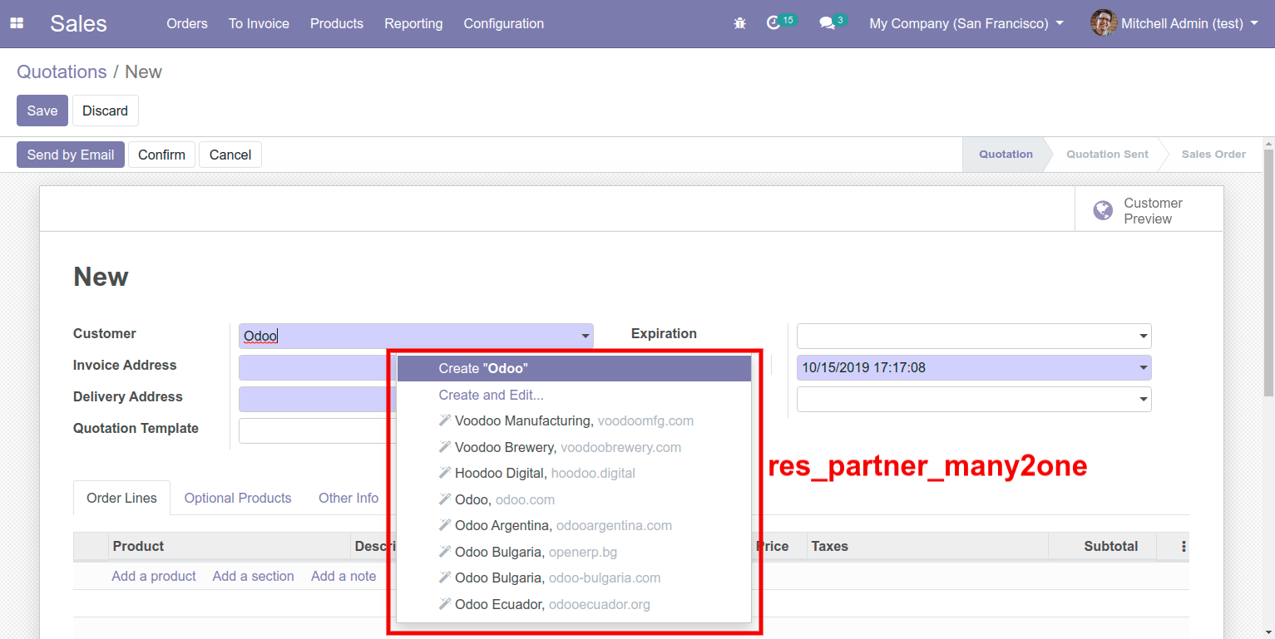1275x639 pixels.
Task: Click the Invoice Address field
Action: coord(316,368)
